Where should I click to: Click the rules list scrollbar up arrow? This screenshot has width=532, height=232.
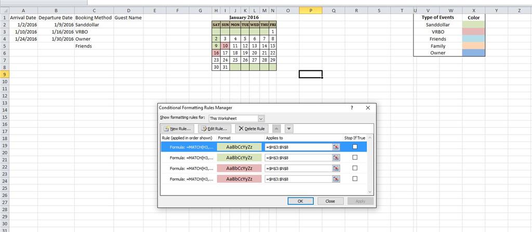click(x=370, y=138)
